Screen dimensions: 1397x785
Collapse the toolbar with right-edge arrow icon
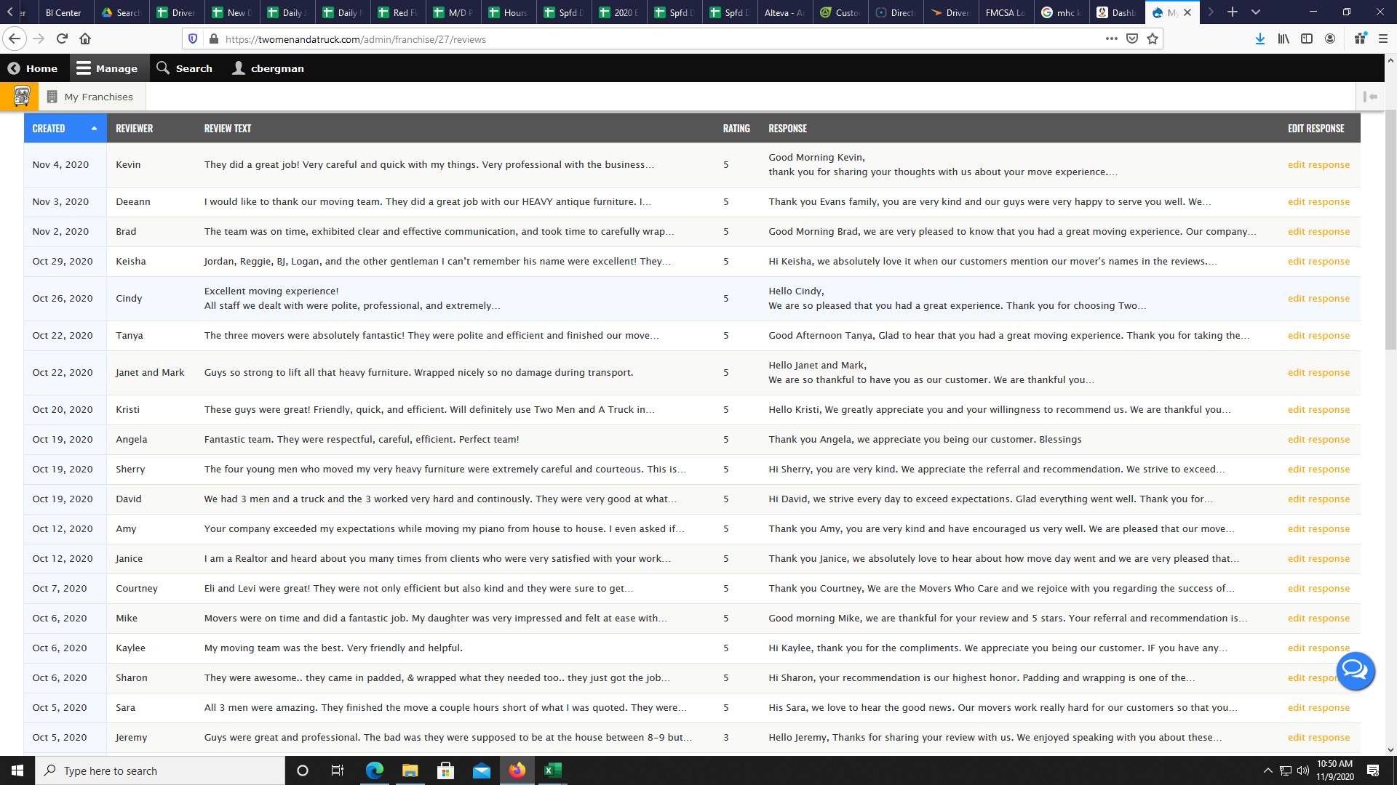click(1370, 96)
